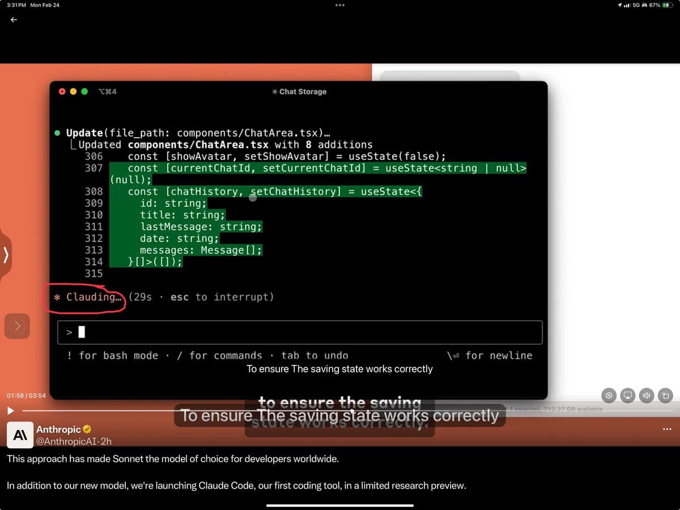
Task: Tap the video timestamp 01:58 / 03:54
Action: (x=26, y=395)
